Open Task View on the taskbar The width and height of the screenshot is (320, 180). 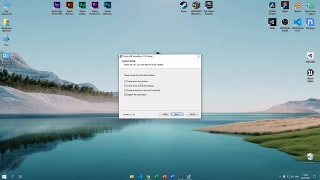pyautogui.click(x=20, y=176)
